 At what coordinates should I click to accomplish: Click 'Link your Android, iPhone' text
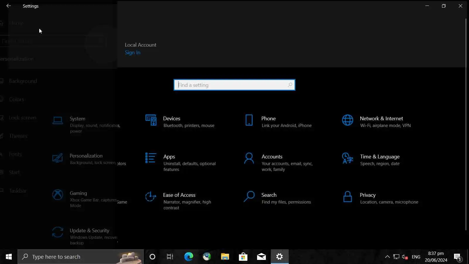click(x=286, y=125)
